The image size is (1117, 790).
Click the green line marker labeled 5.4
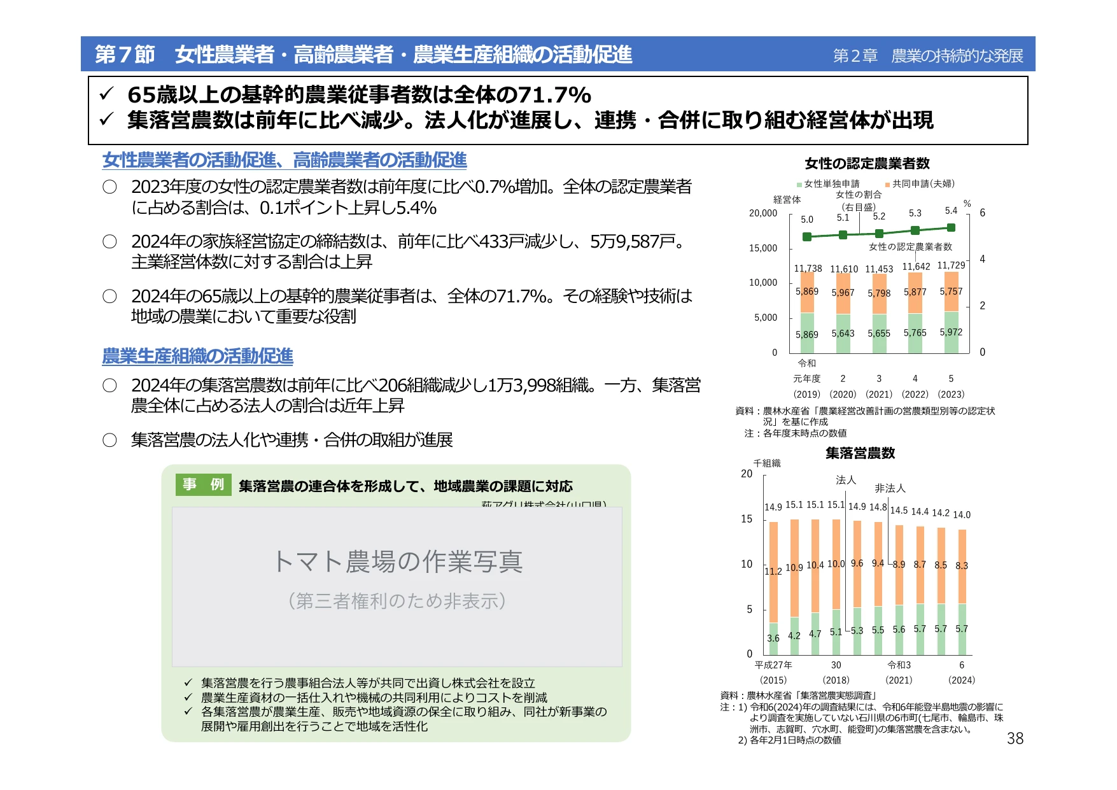pyautogui.click(x=951, y=227)
